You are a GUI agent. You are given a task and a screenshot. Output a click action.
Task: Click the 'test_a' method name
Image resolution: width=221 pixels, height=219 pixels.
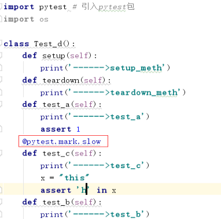(x=56, y=105)
